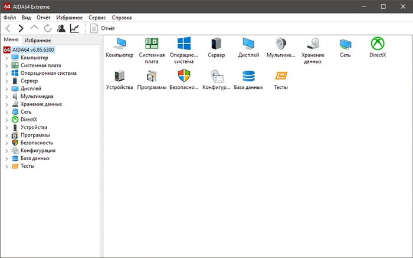Expand the Конфигурация tree node
413x258 pixels.
[6, 151]
